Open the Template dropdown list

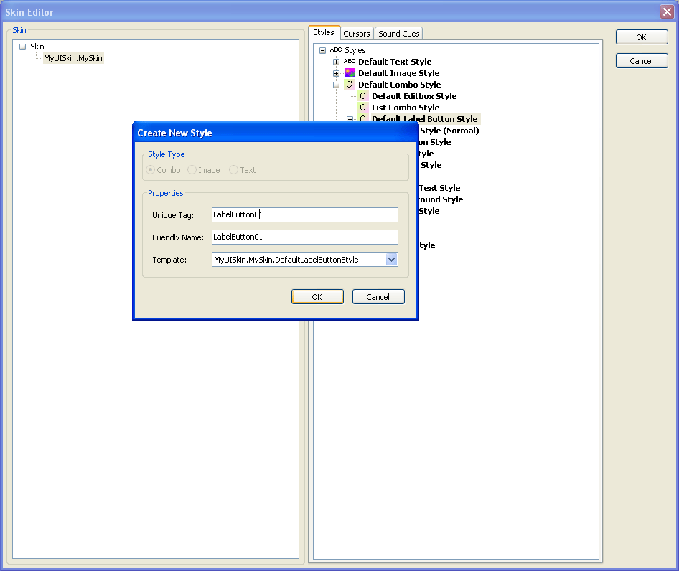coord(393,259)
